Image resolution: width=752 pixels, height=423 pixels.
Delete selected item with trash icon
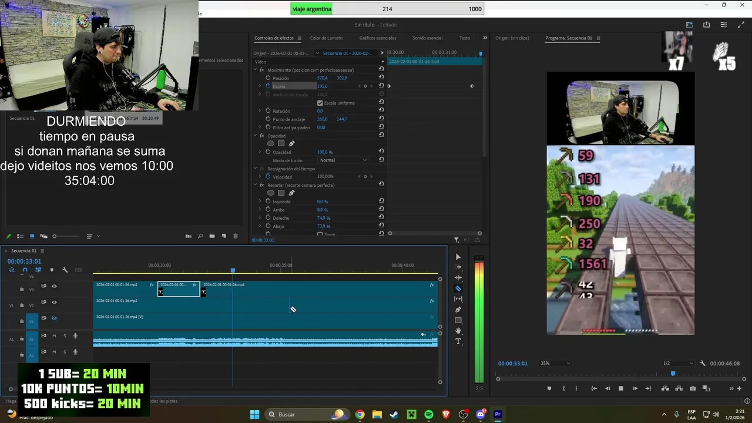tap(236, 236)
